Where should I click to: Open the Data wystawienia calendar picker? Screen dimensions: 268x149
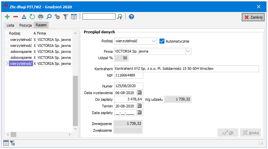[x=139, y=92]
